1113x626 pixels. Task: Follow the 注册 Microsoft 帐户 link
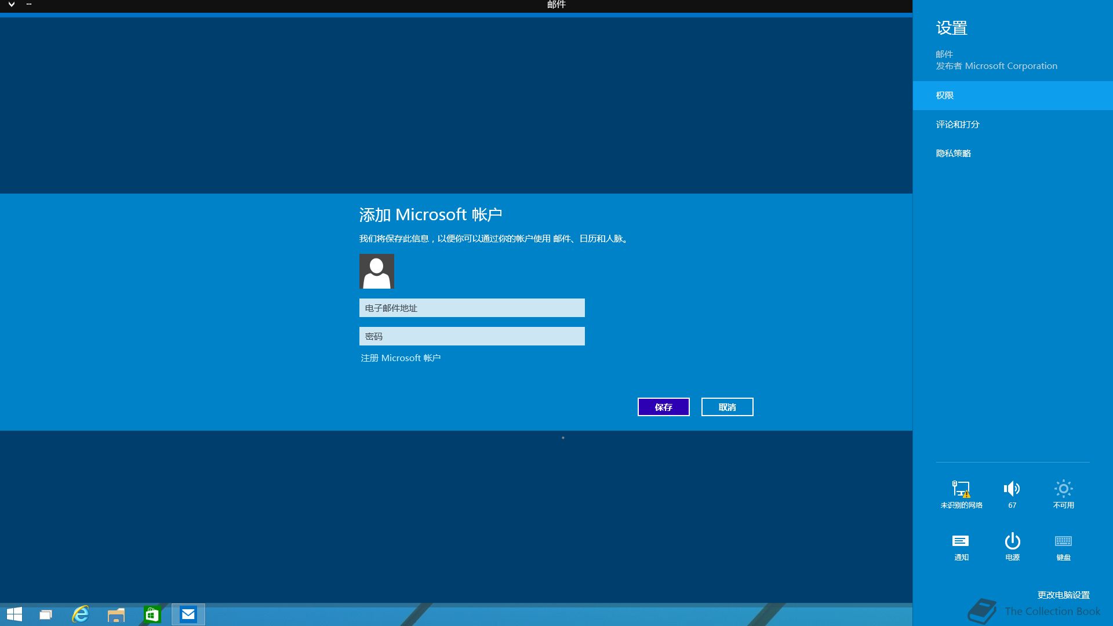point(401,358)
